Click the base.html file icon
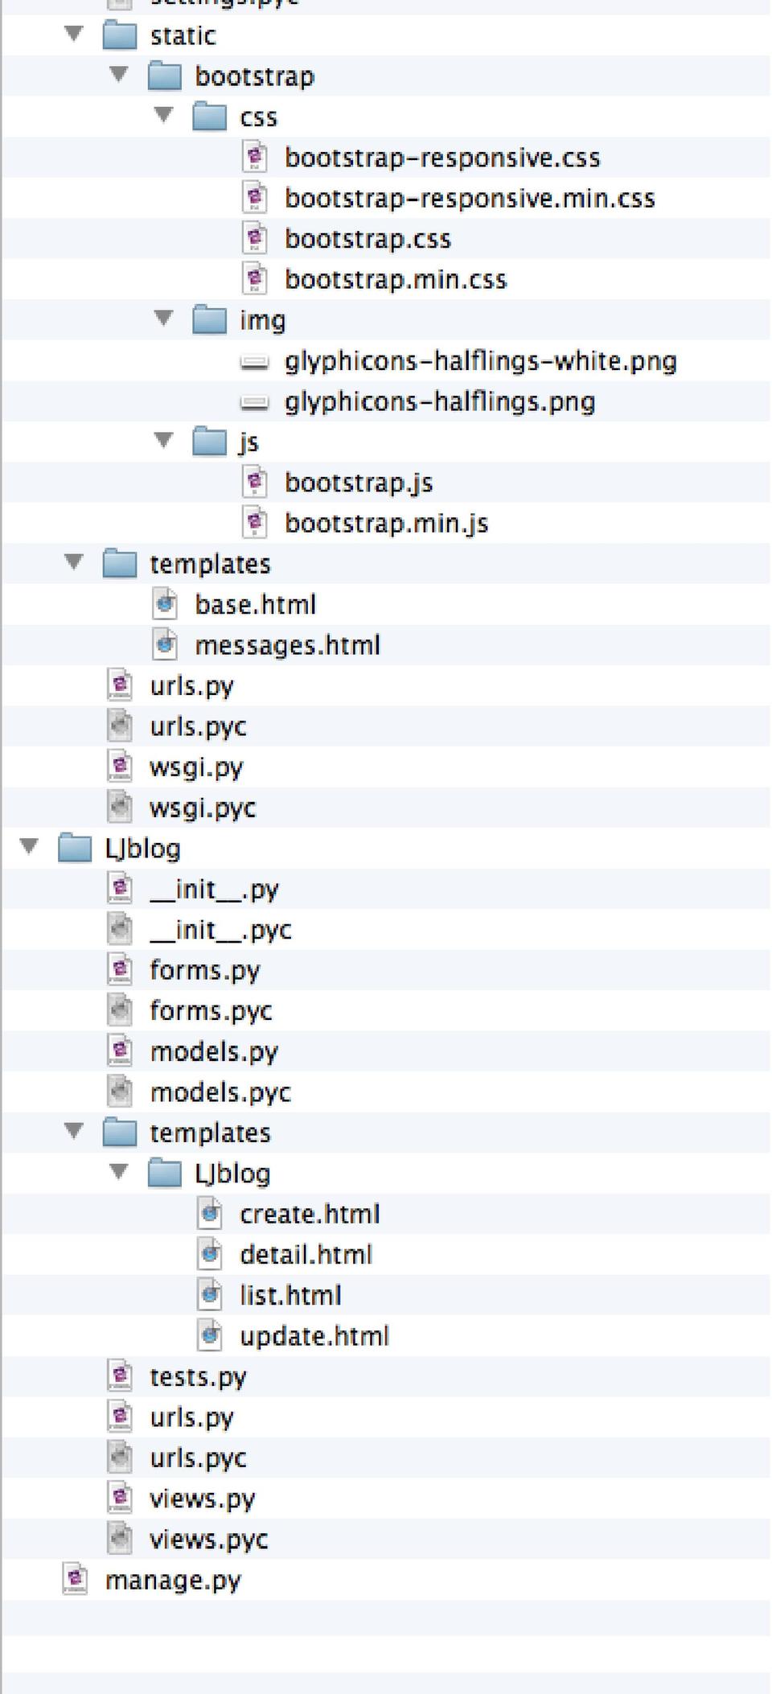Viewport: 772px width, 1694px height. 165,604
